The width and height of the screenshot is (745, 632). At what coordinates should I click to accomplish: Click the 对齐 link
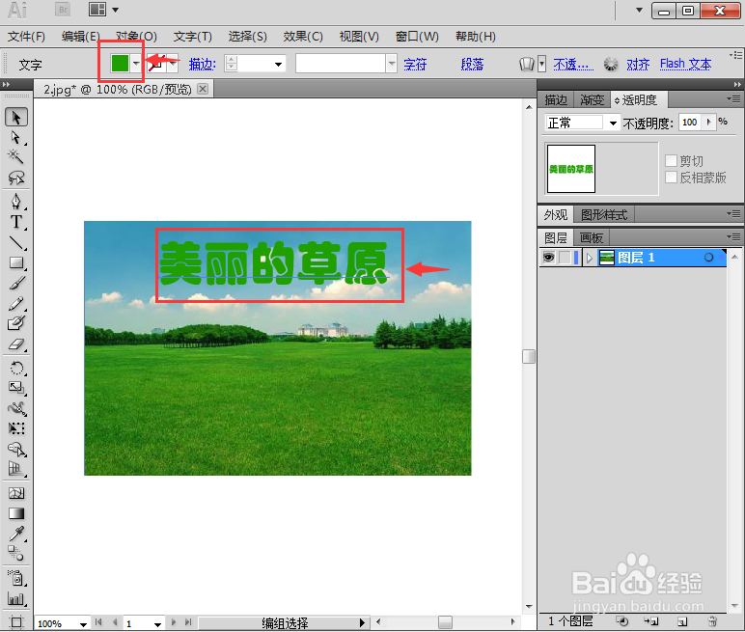click(x=638, y=64)
